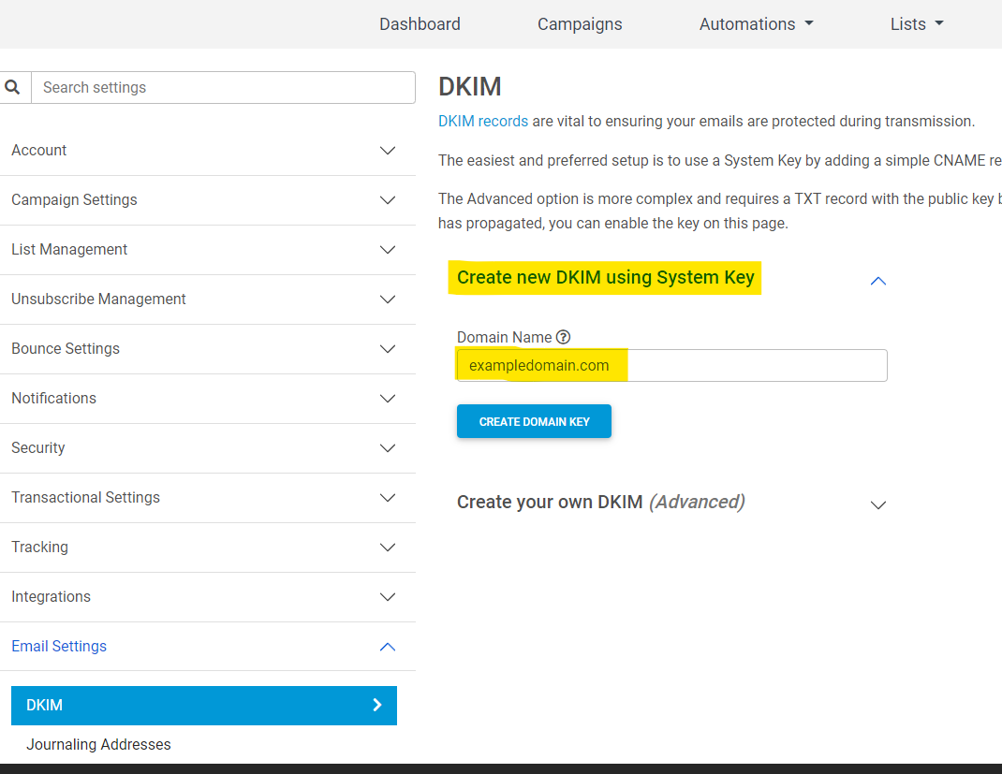Expand the Bounce Settings section
1002x774 pixels.
click(x=388, y=349)
